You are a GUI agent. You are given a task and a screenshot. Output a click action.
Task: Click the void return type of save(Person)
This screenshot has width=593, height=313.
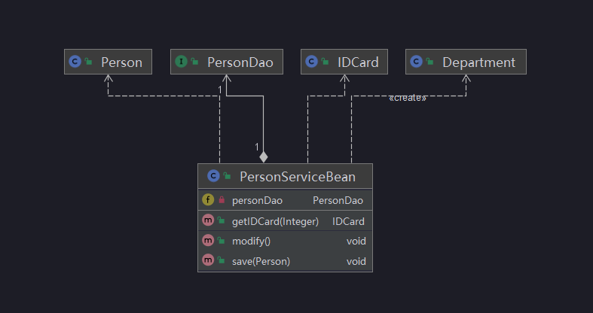coord(356,261)
